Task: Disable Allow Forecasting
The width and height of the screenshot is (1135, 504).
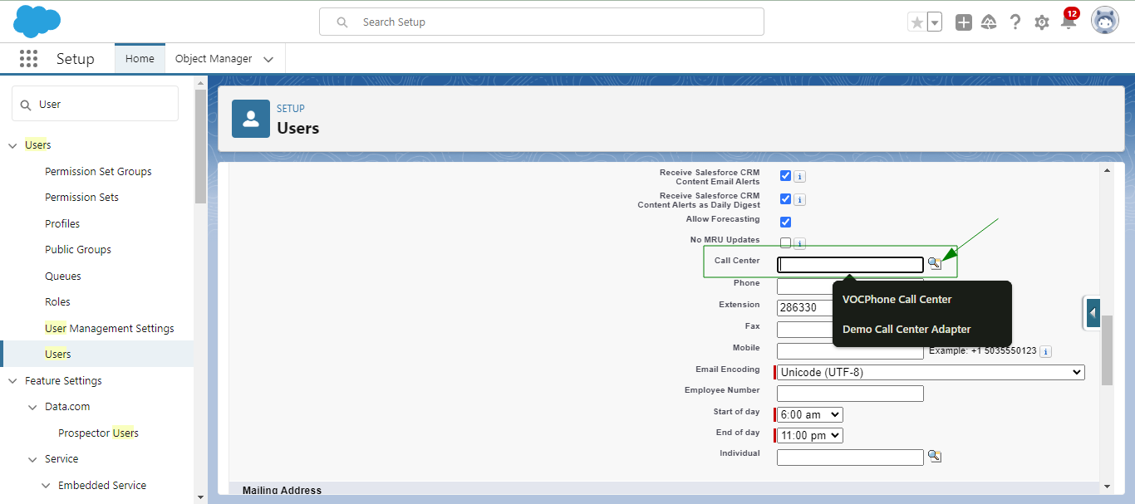Action: tap(785, 221)
